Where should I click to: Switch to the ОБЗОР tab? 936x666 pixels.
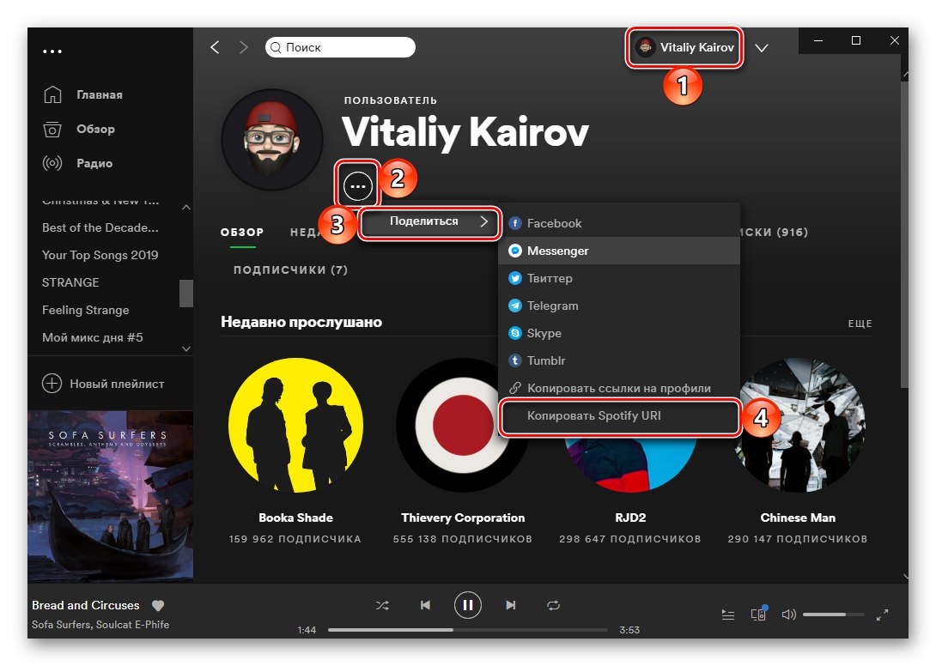tap(242, 232)
